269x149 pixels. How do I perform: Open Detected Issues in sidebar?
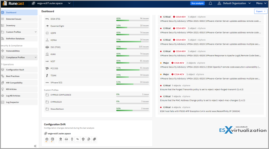pos(19,19)
